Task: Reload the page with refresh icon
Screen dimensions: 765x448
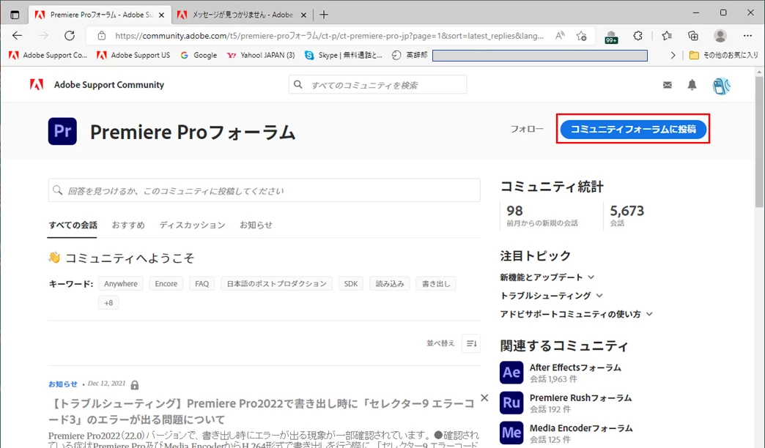Action: (x=70, y=36)
